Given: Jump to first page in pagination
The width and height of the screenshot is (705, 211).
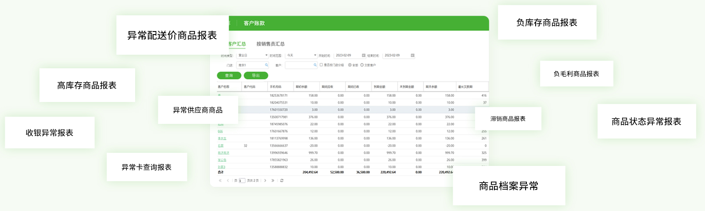Looking at the screenshot, I should (220, 180).
